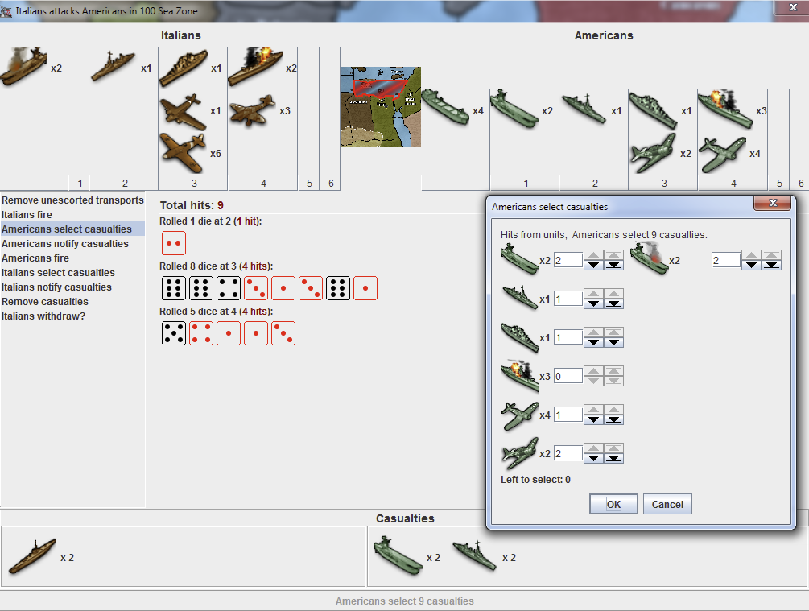
Task: Click the transport icon in the Casualties panel
Action: tap(32, 557)
